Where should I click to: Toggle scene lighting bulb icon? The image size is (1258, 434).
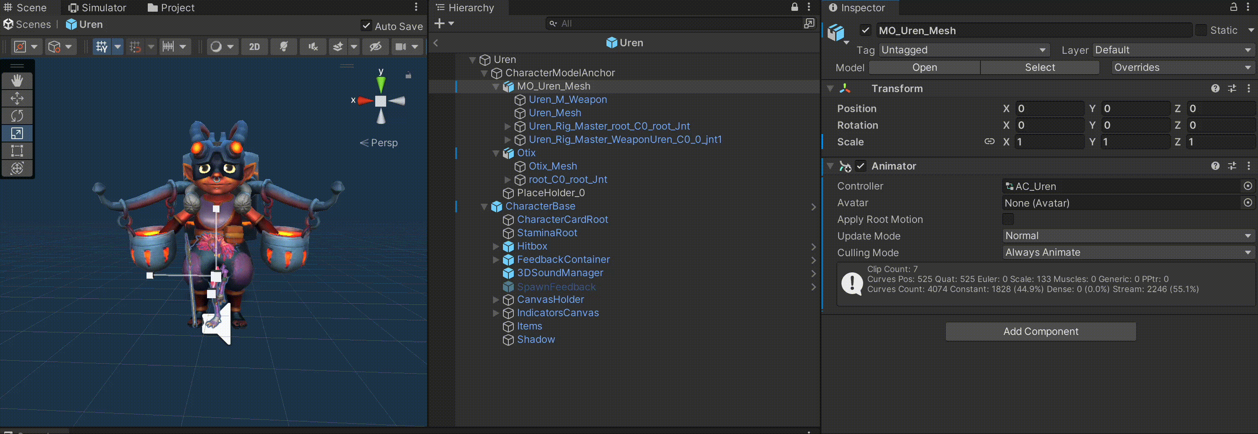click(x=284, y=47)
